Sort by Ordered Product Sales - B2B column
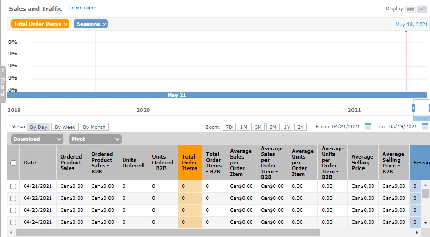430x237 pixels. (x=103, y=163)
